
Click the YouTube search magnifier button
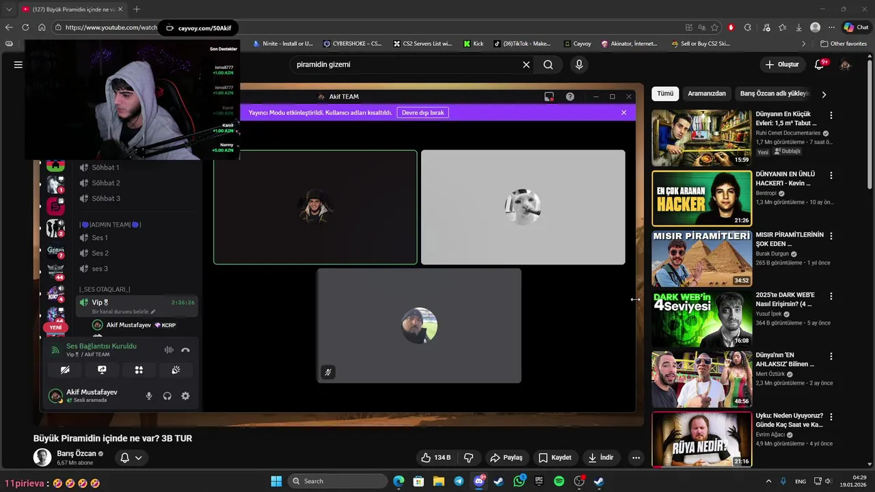[x=548, y=65]
